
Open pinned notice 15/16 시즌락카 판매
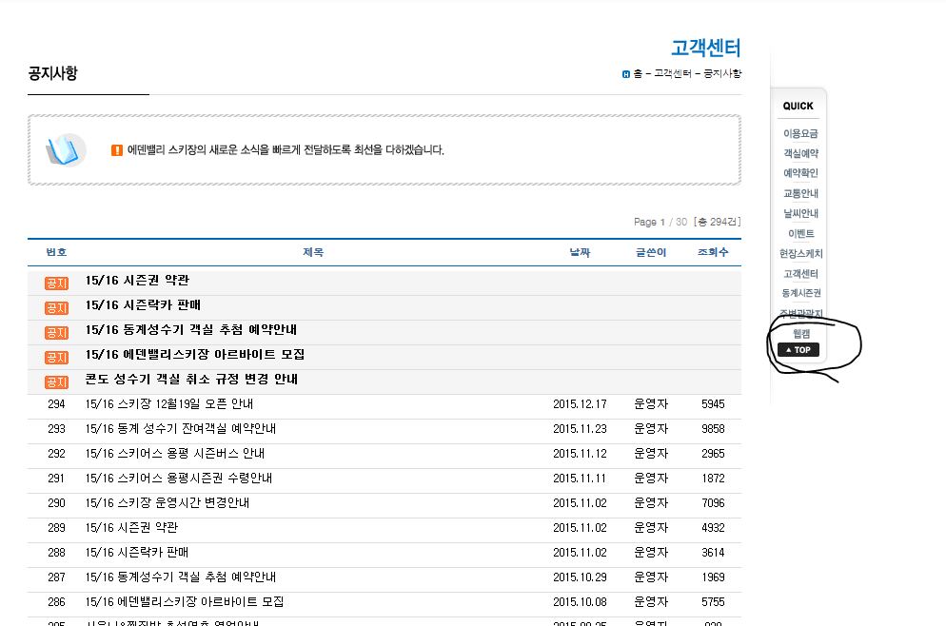(x=143, y=305)
